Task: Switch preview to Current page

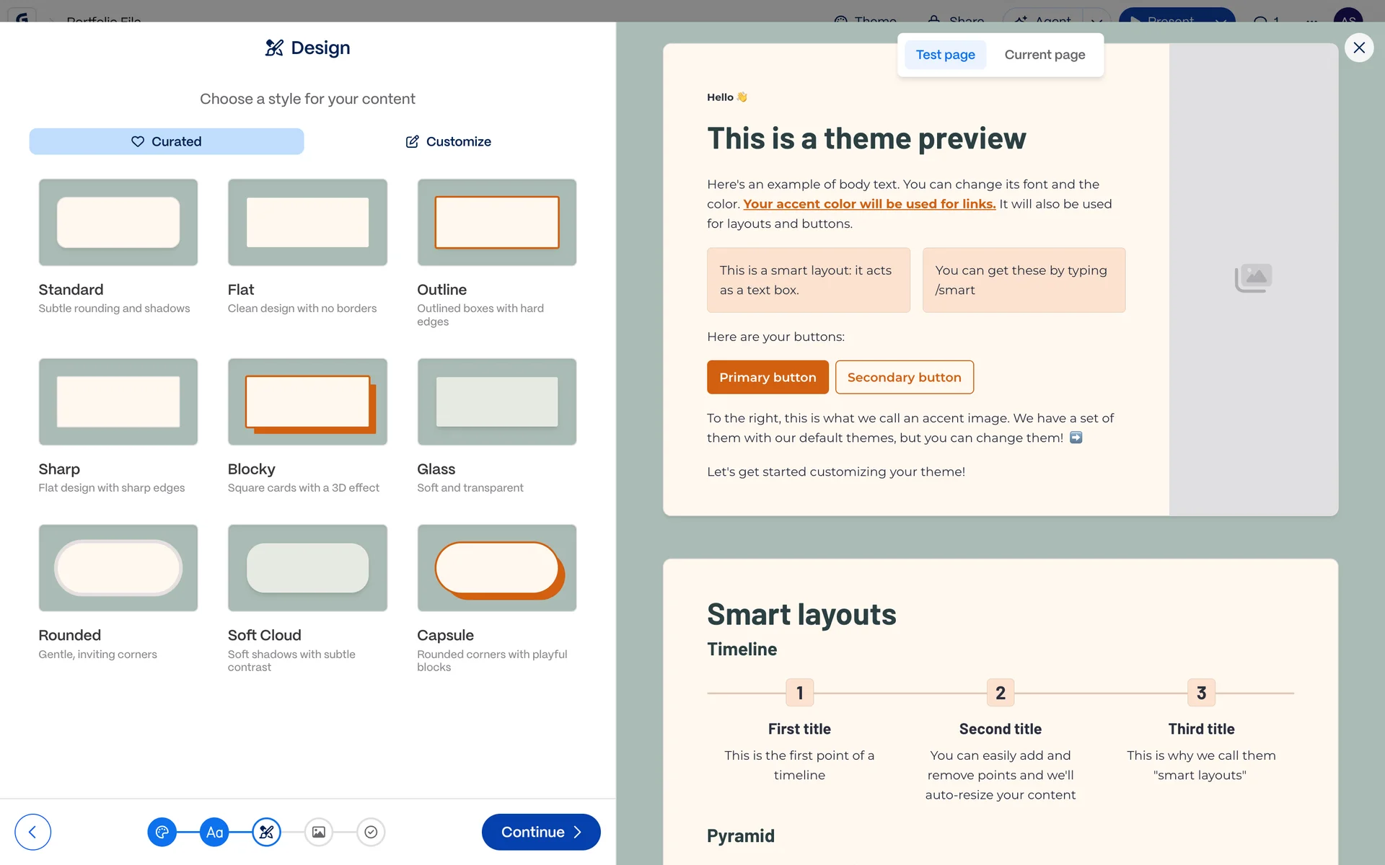Action: [x=1044, y=55]
